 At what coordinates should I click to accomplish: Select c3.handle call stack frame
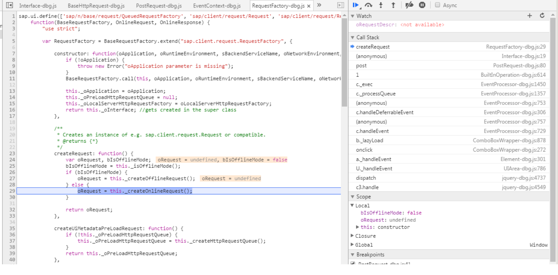pyautogui.click(x=449, y=187)
